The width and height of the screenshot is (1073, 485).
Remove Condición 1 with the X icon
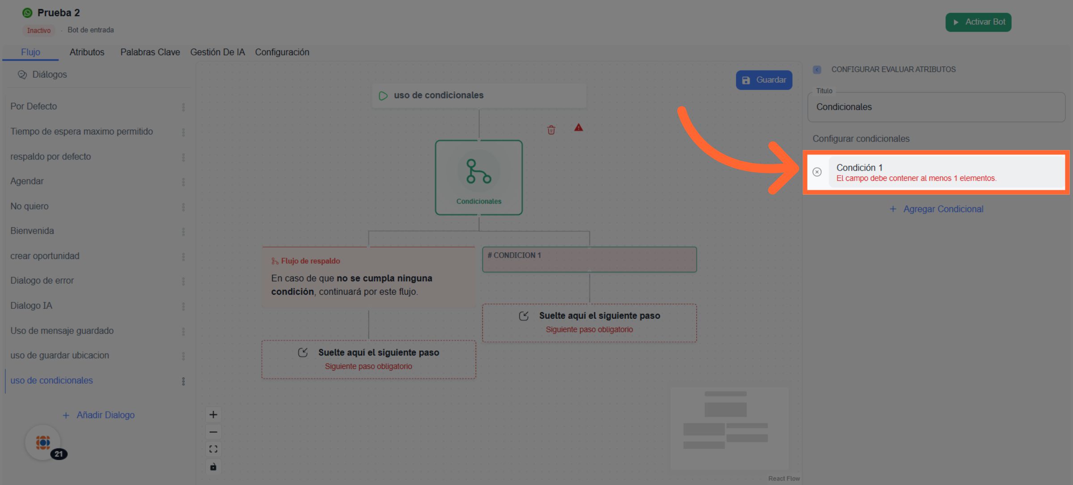[817, 172]
